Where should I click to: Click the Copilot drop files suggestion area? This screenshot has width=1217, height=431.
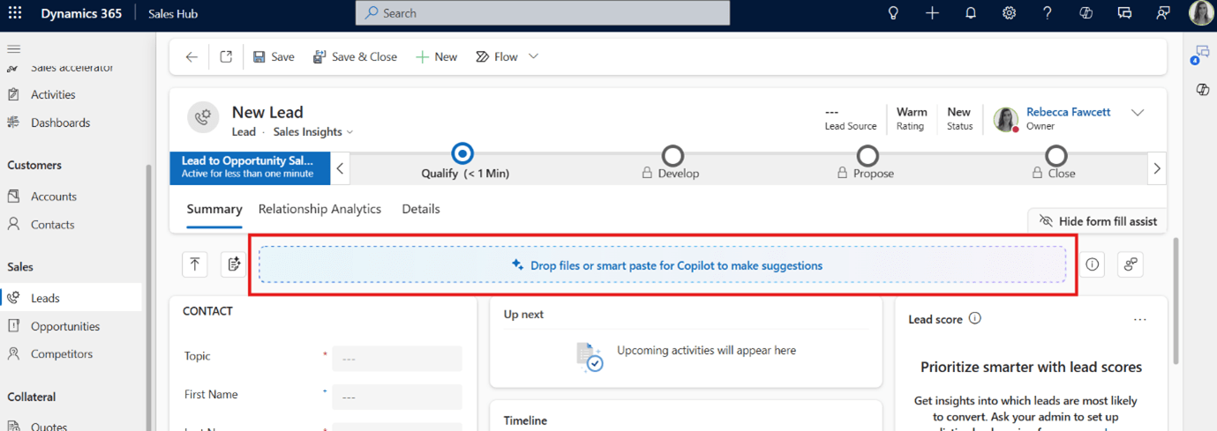point(663,264)
